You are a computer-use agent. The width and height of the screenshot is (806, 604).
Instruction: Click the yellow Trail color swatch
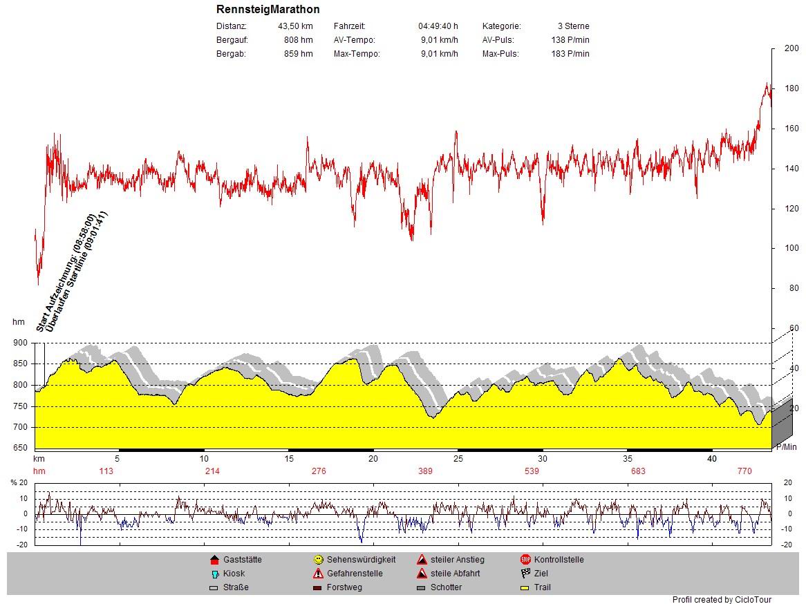pos(525,588)
